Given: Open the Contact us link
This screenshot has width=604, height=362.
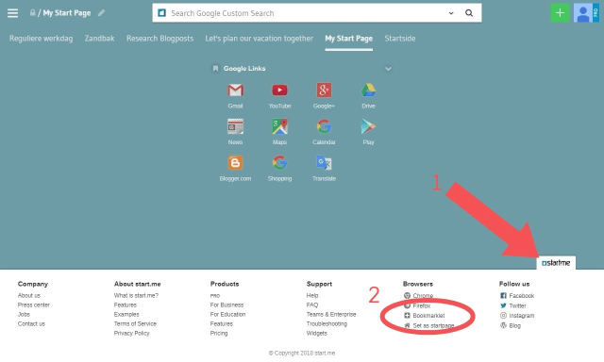Looking at the screenshot, I should pyautogui.click(x=31, y=324).
